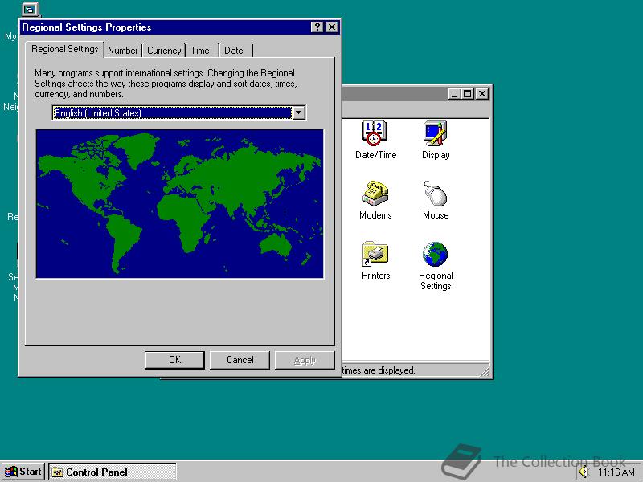Viewport: 643px width, 482px height.
Task: Click the Cancel button
Action: coord(240,360)
